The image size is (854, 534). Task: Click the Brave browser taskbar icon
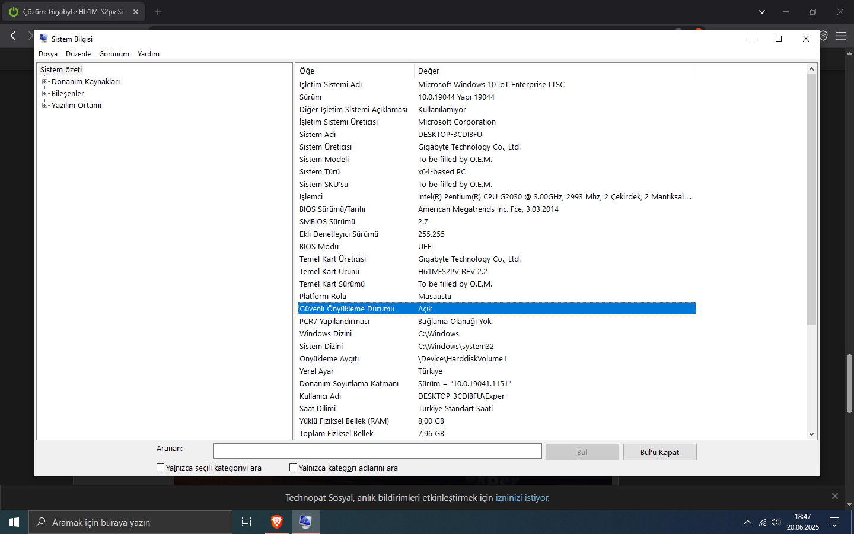coord(276,522)
